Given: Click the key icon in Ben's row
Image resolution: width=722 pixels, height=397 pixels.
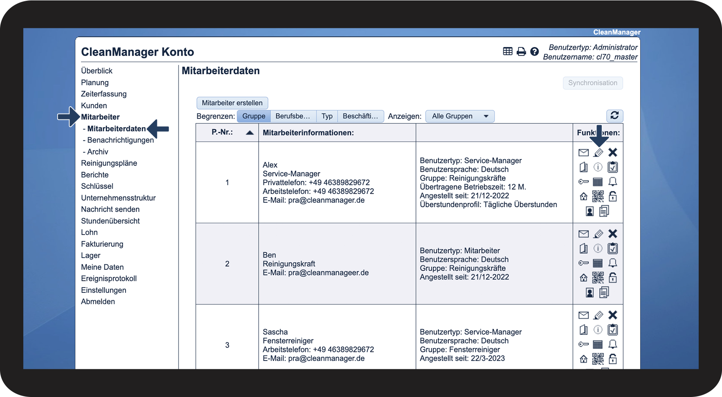Looking at the screenshot, I should 583,263.
